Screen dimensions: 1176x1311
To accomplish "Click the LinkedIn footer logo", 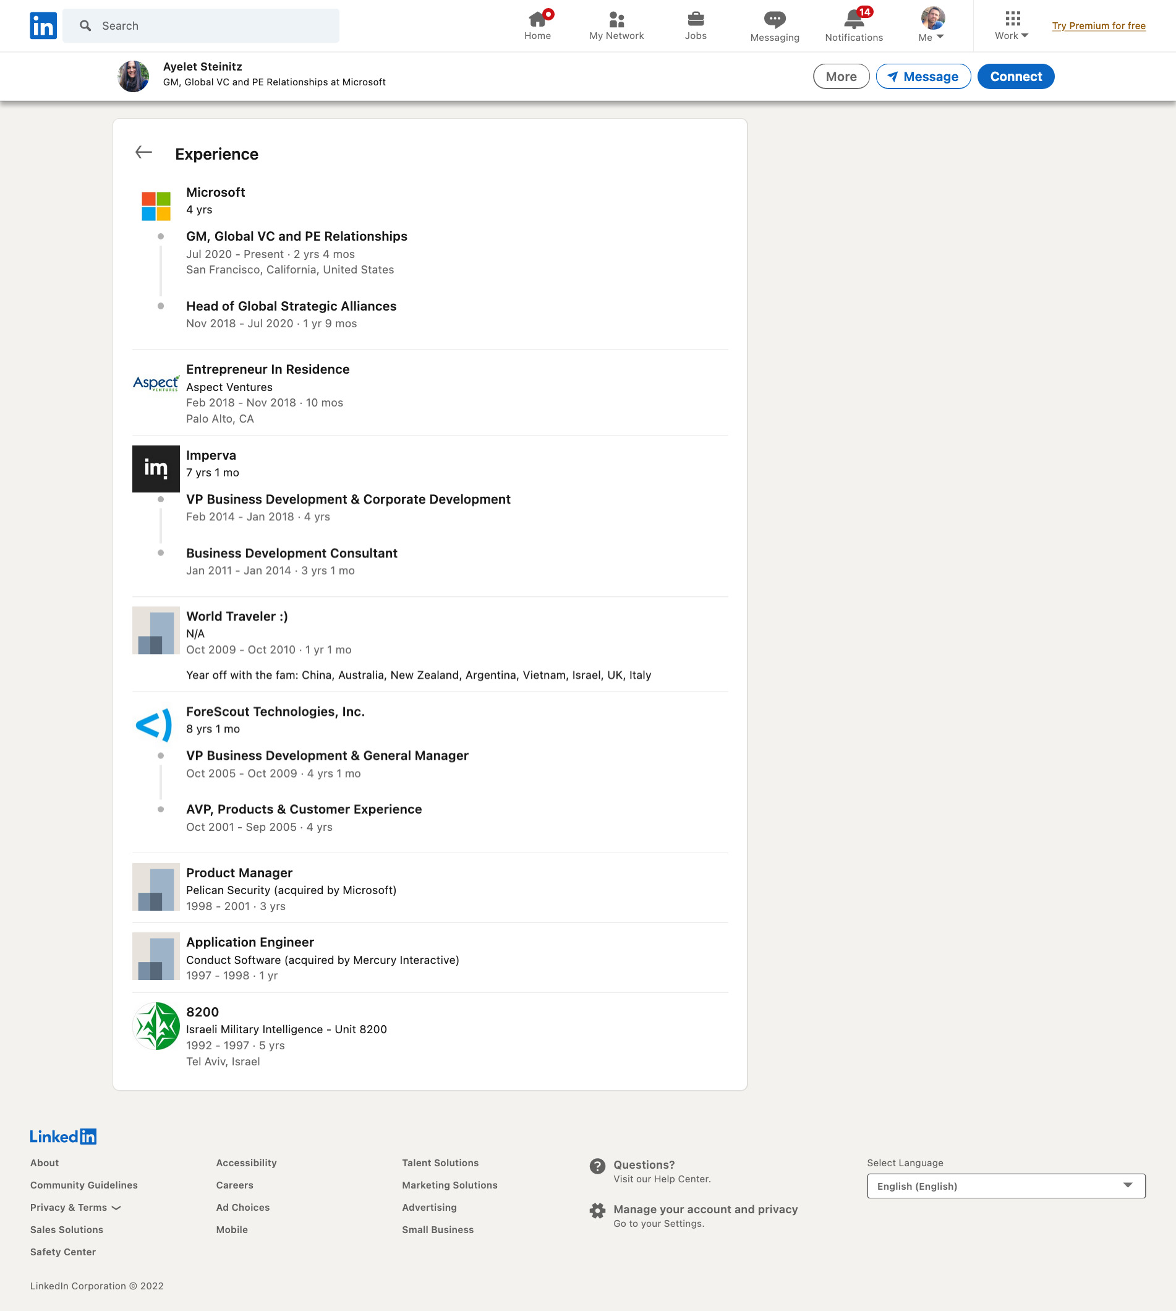I will point(63,1137).
